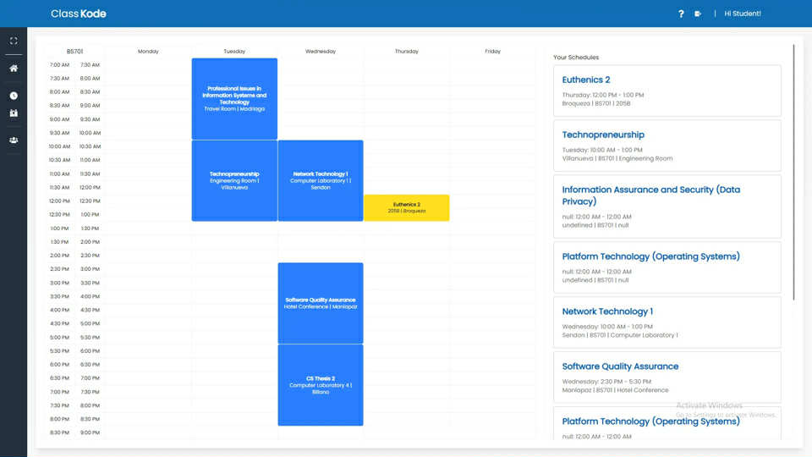Click the schedules list scrollbar
The height and width of the screenshot is (457, 812).
click(x=793, y=169)
